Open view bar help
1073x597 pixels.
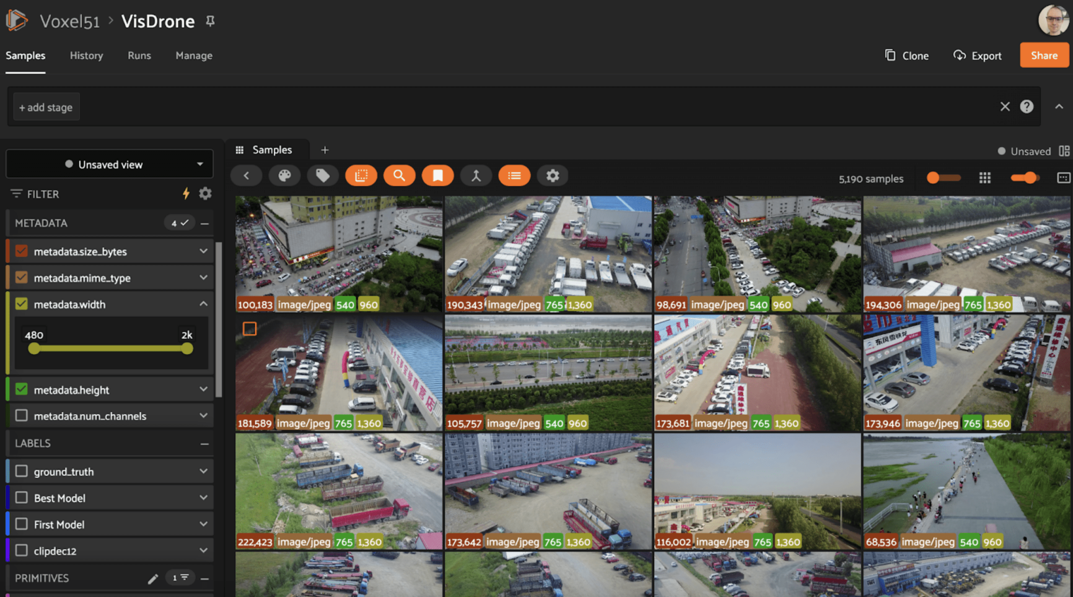tap(1026, 106)
